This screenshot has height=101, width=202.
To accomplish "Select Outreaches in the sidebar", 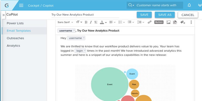I will point(15,38).
